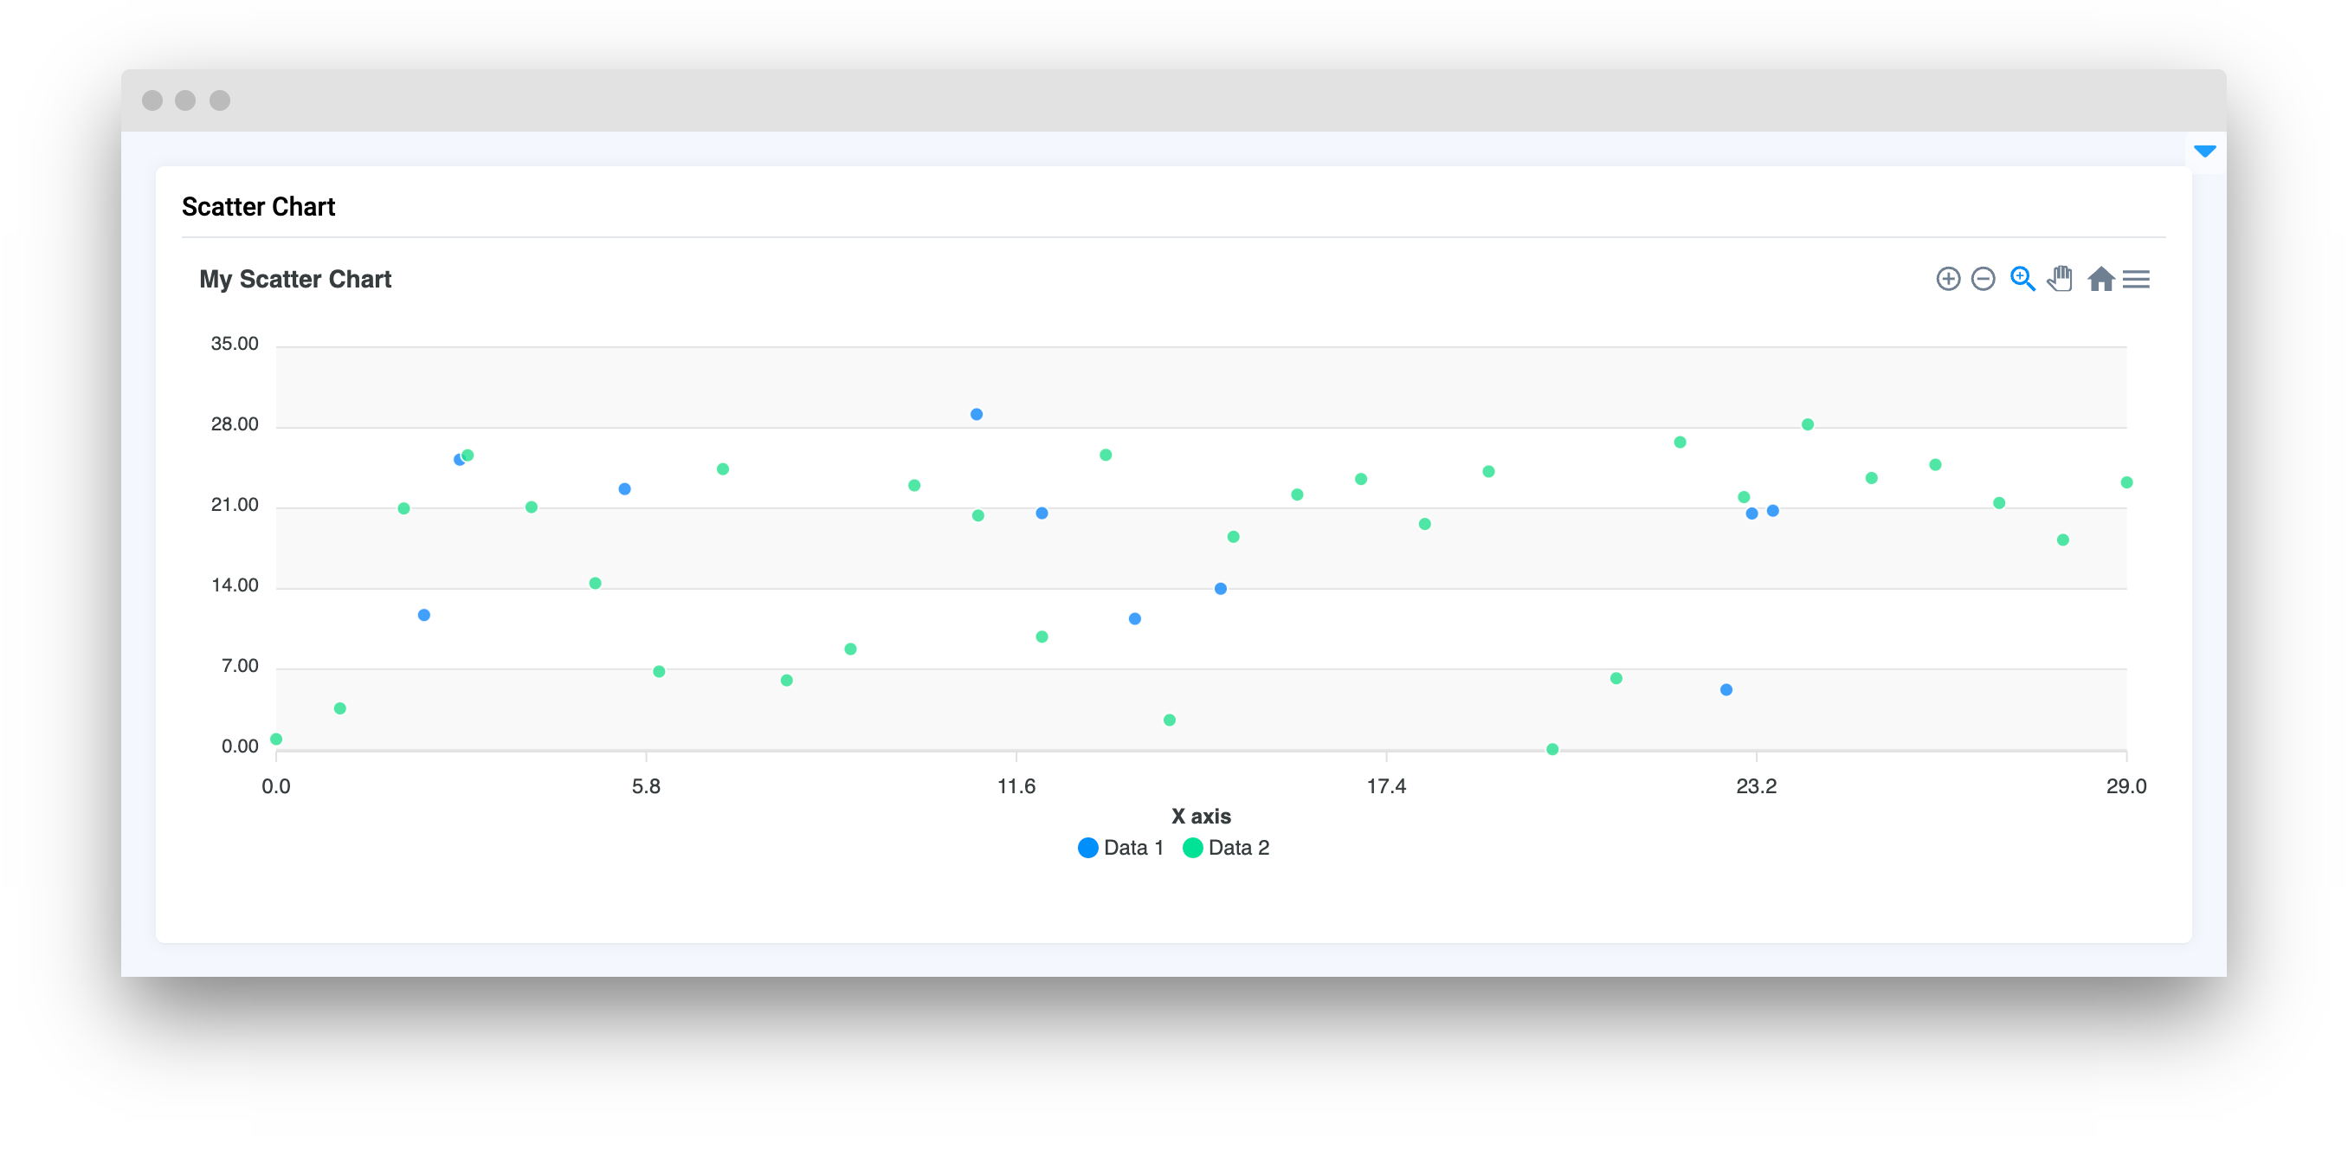This screenshot has width=2348, height=1150.
Task: Click the X axis title label
Action: click(1201, 817)
